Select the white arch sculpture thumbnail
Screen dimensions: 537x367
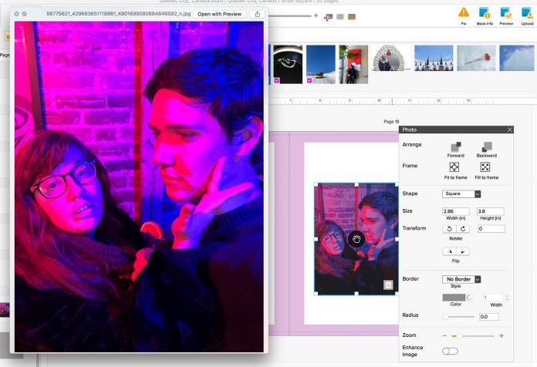[x=391, y=58]
